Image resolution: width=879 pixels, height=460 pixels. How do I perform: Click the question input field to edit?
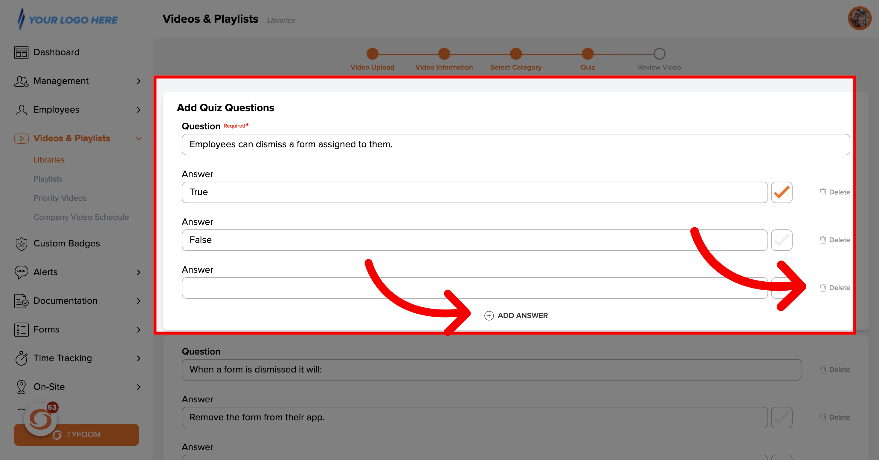point(516,144)
